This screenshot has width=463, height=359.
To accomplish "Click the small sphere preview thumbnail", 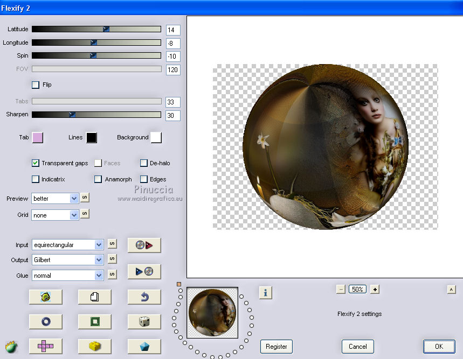I will 212,312.
